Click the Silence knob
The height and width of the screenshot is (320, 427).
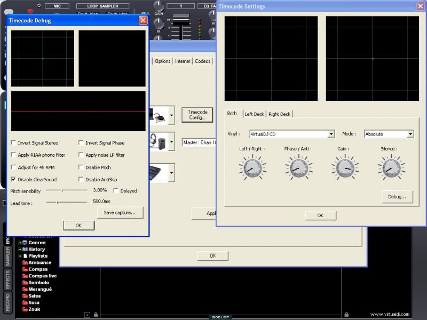point(391,167)
